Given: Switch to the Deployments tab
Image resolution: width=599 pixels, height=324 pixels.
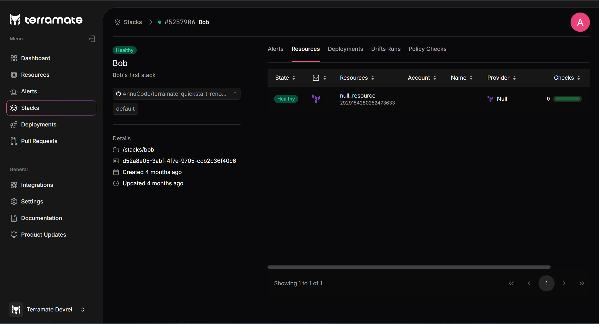Looking at the screenshot, I should 345,49.
